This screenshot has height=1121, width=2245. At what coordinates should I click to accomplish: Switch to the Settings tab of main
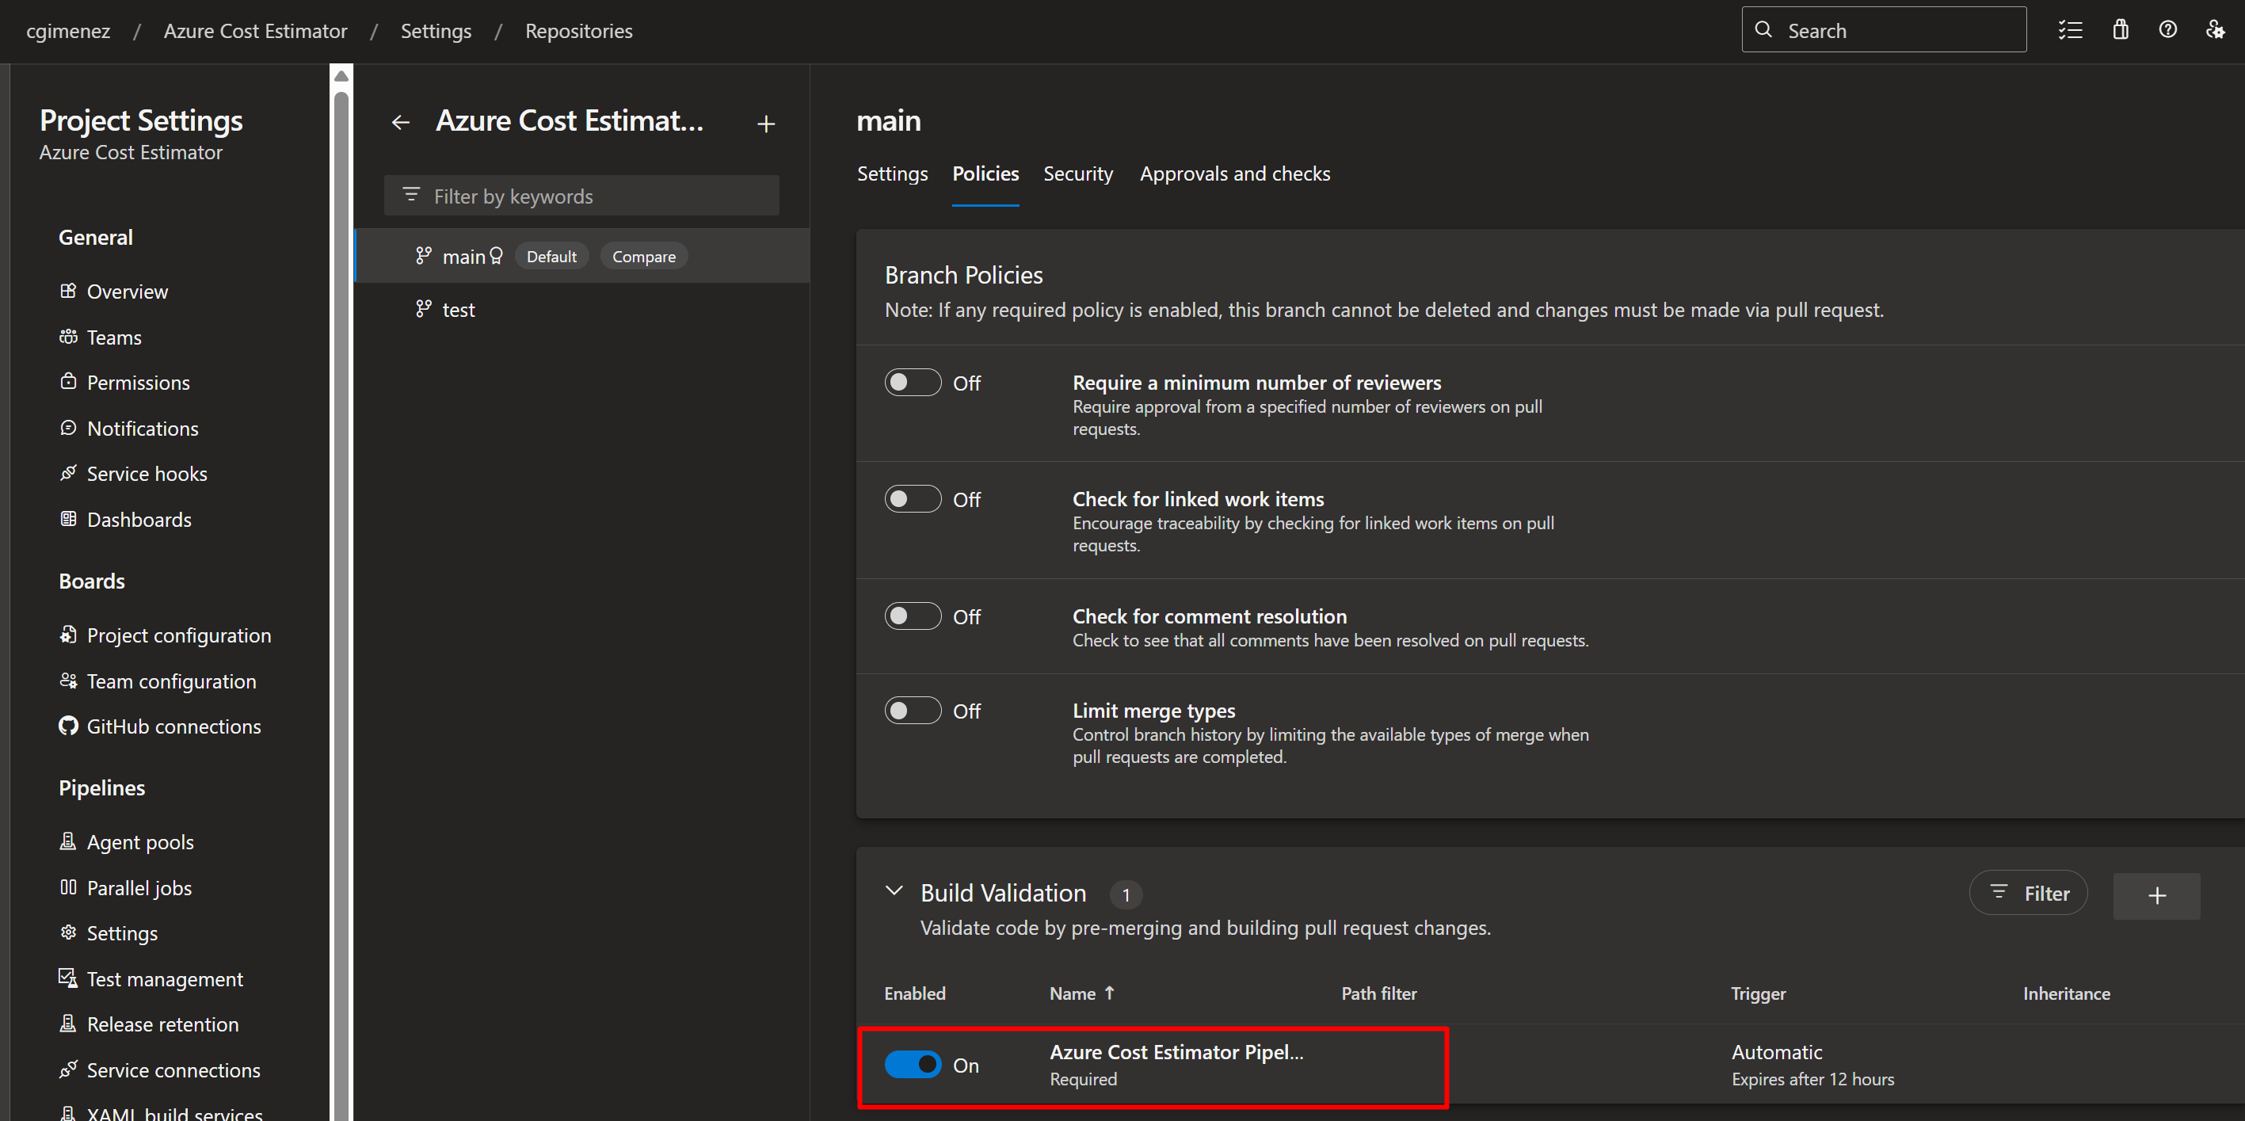click(x=893, y=173)
